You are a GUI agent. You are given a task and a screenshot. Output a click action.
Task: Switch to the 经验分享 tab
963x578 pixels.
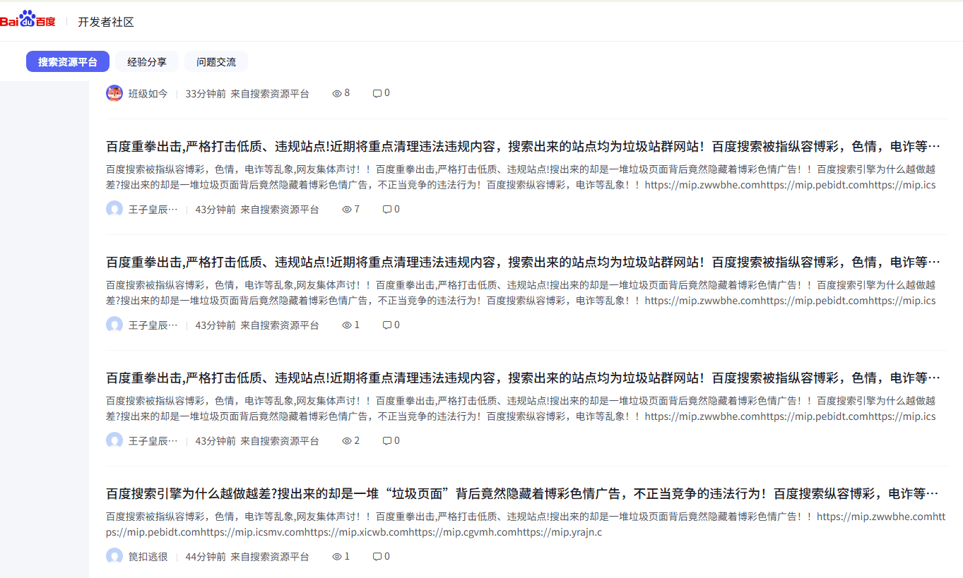147,61
